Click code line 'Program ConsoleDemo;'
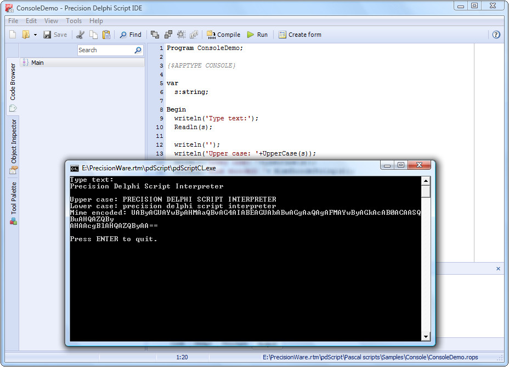509x367 pixels. (205, 48)
